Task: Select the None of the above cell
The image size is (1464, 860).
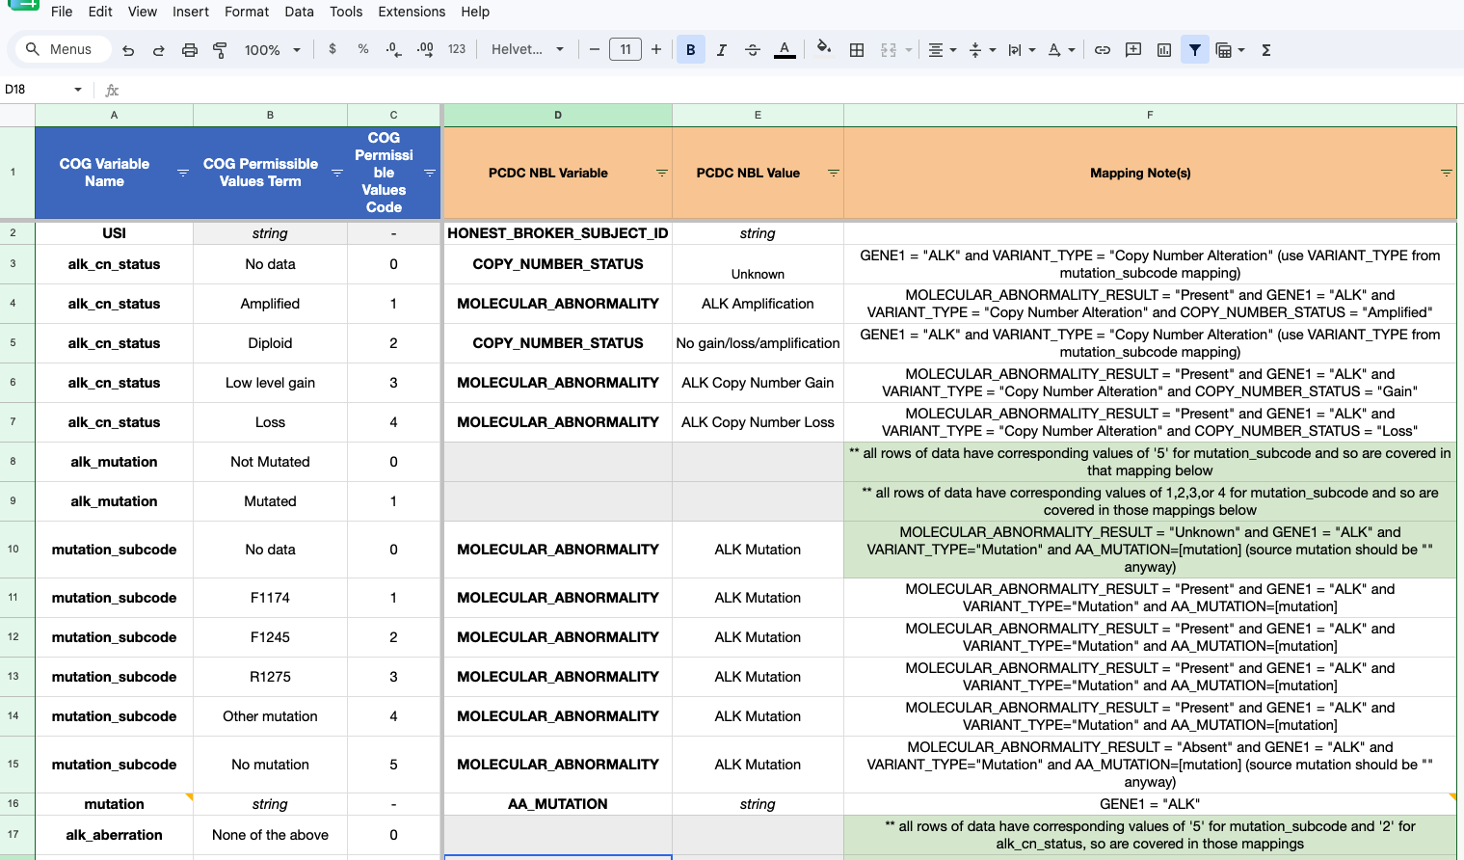Action: click(270, 835)
